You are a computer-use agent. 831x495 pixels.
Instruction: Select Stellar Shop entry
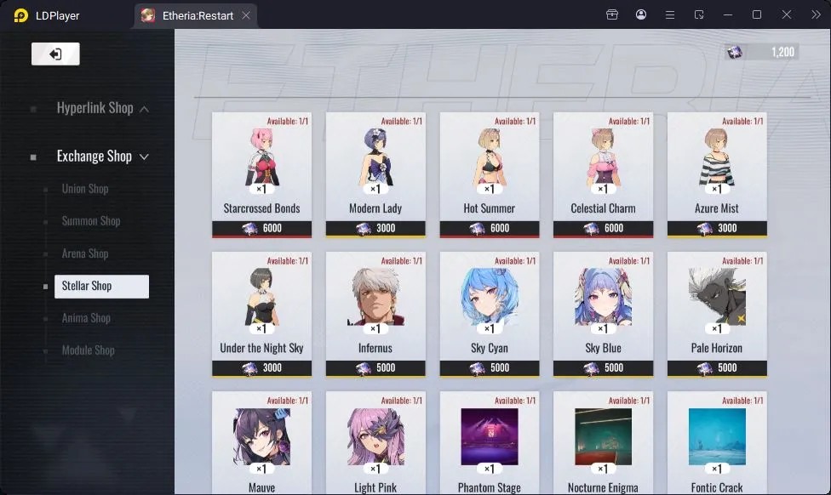pos(102,287)
